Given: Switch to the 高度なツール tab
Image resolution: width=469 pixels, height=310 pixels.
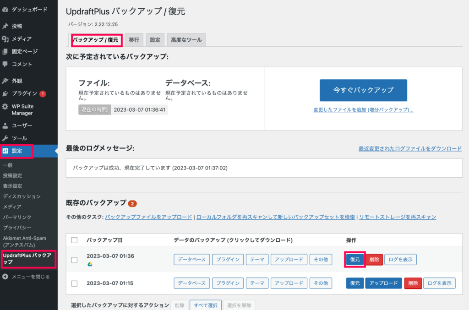Looking at the screenshot, I should point(186,40).
